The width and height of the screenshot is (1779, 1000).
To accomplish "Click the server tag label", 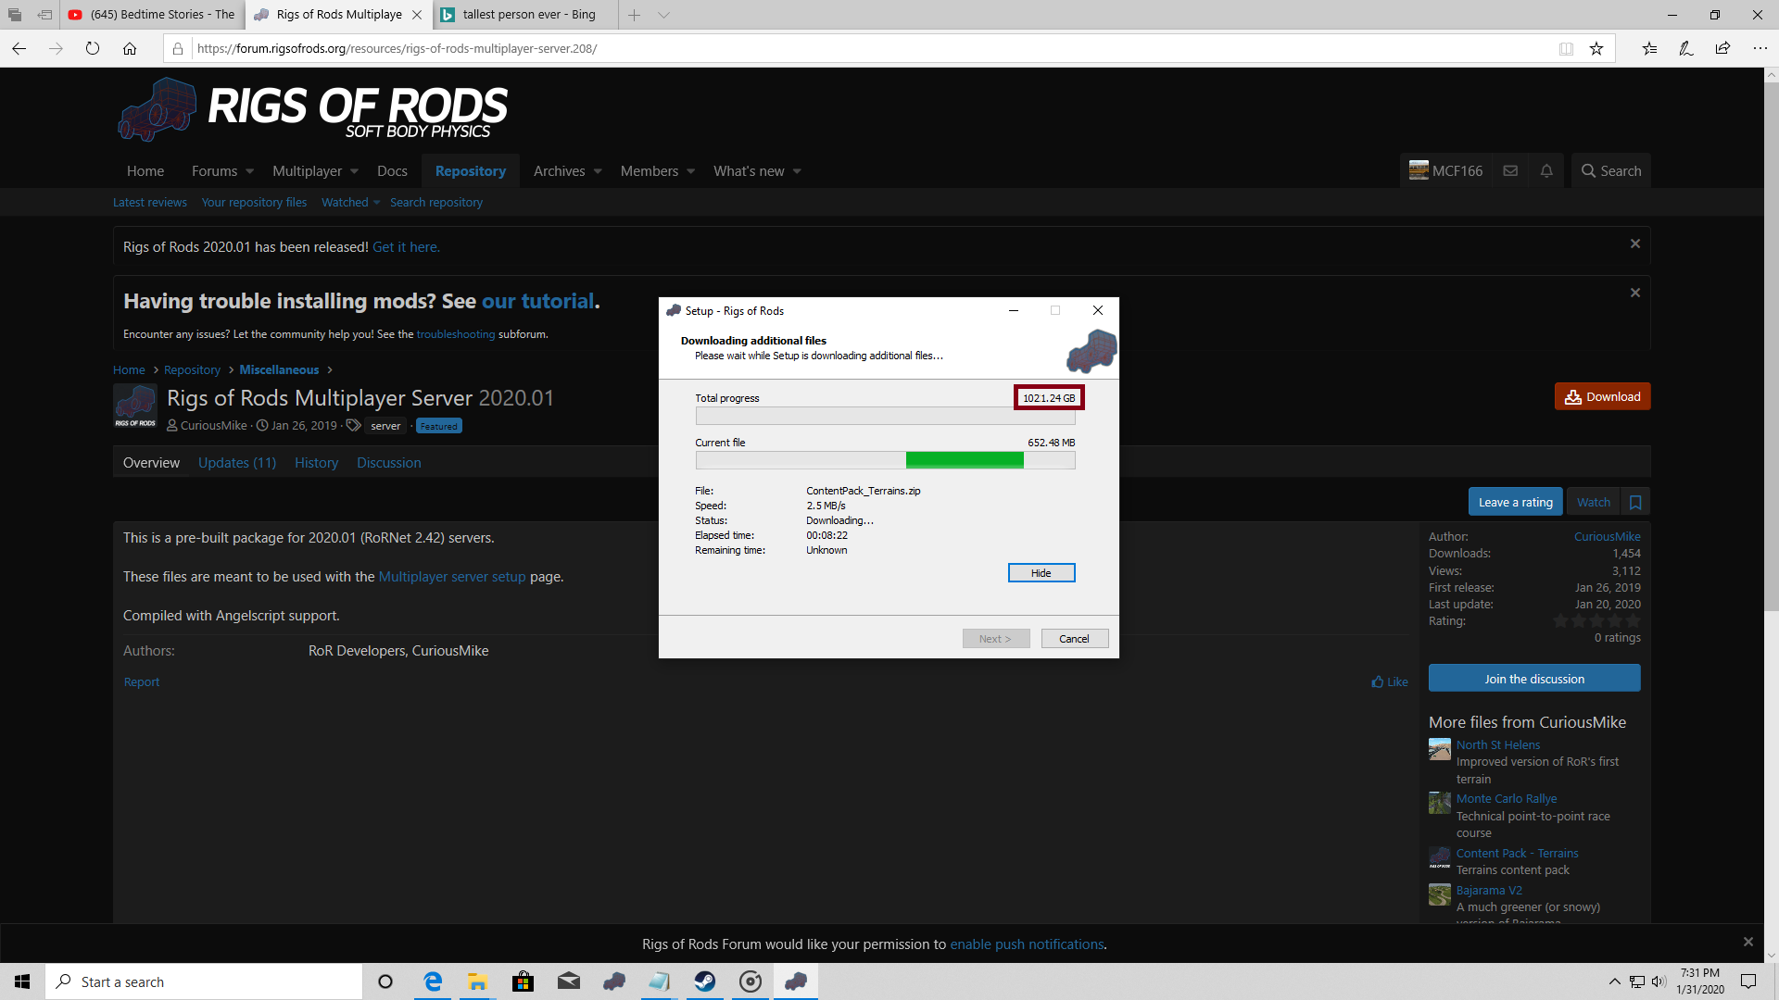I will 385,426.
